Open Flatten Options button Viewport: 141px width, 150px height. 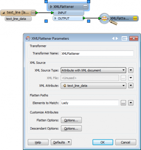point(71,120)
